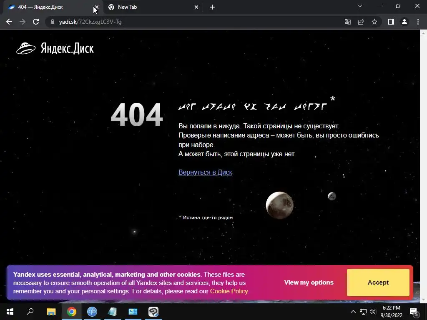Click the Chrome taskbar icon
The width and height of the screenshot is (427, 320).
pos(72,312)
